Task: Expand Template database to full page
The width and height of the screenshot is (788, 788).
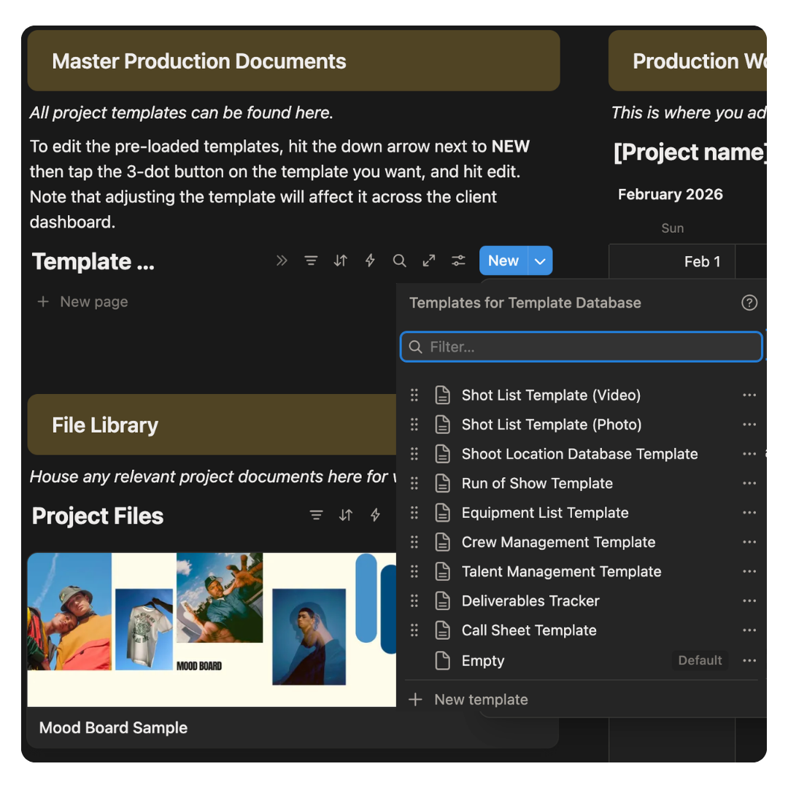Action: click(x=428, y=260)
